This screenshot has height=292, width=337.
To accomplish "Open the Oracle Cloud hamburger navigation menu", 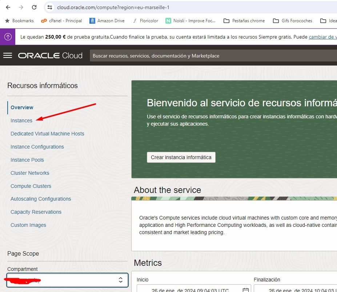I will click(x=8, y=55).
